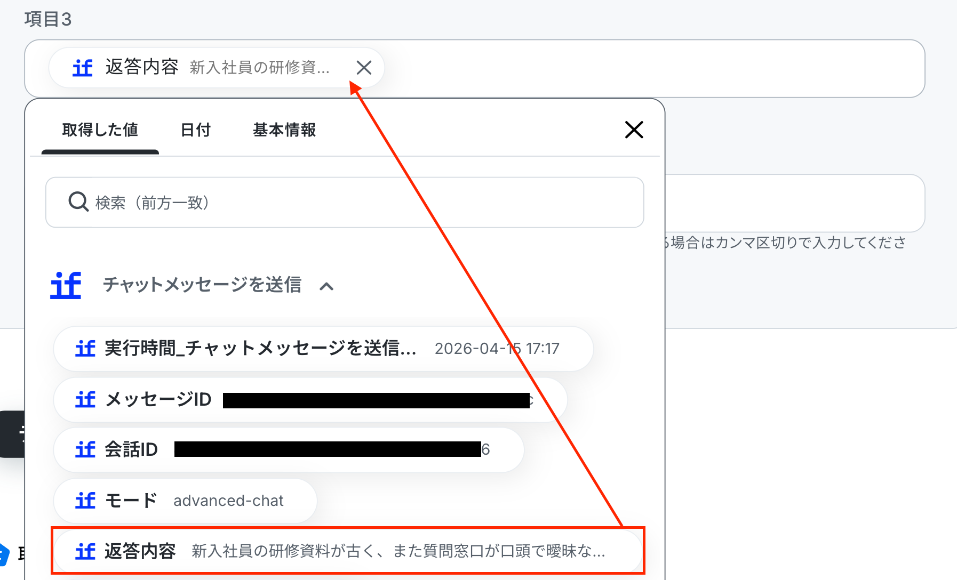Insert the 返答内容 value from list
Viewport: 957px width, 580px height.
(348, 551)
